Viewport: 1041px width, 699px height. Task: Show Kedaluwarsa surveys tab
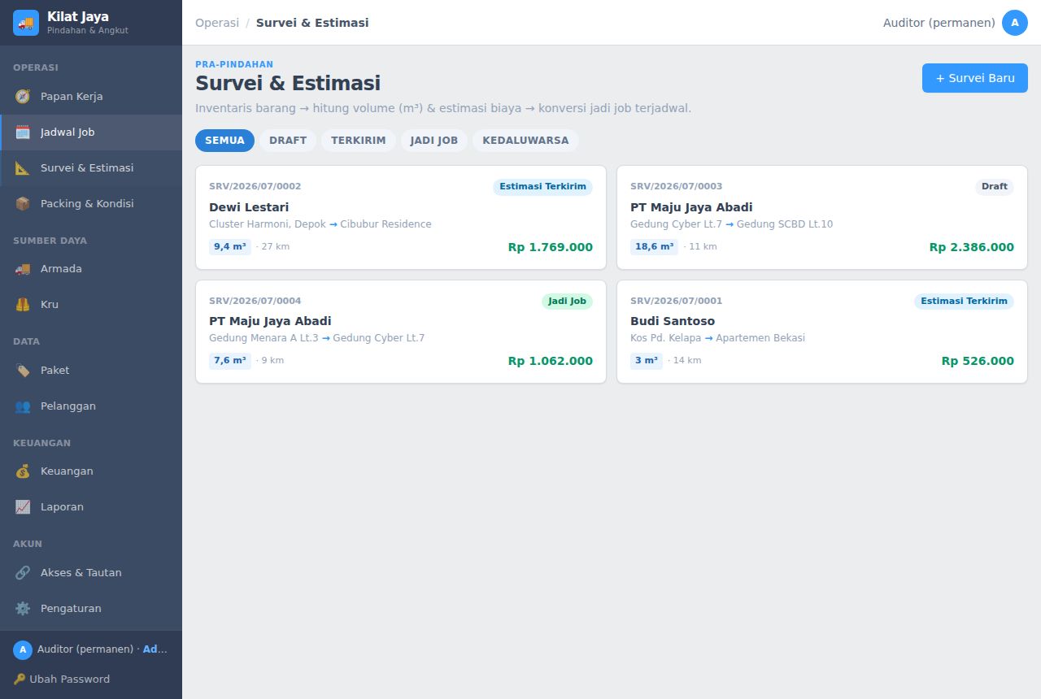pyautogui.click(x=525, y=141)
